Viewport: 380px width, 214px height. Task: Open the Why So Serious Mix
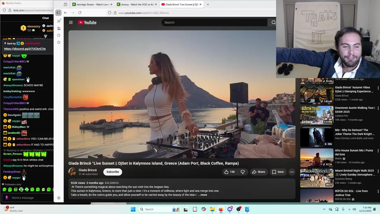point(317,137)
